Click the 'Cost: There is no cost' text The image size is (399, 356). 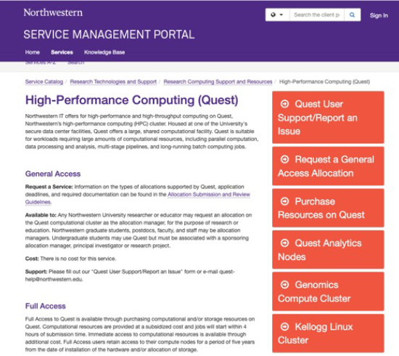70,259
